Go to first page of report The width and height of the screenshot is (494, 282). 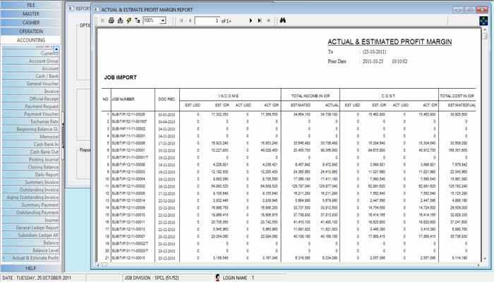[181, 21]
